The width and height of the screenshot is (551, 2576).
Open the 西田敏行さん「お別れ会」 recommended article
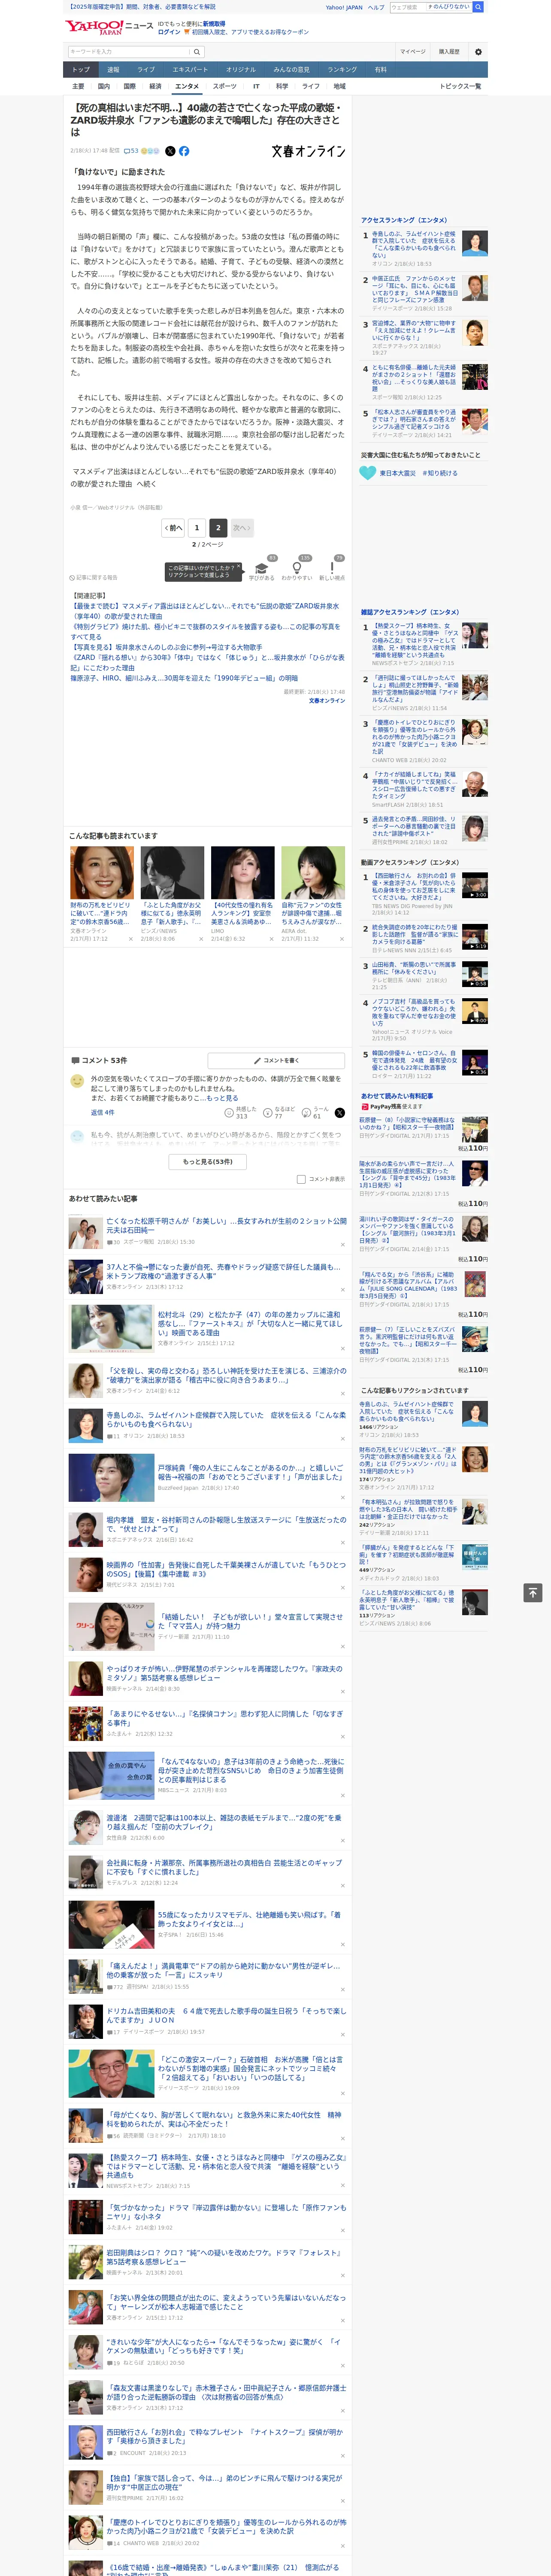tap(224, 2436)
